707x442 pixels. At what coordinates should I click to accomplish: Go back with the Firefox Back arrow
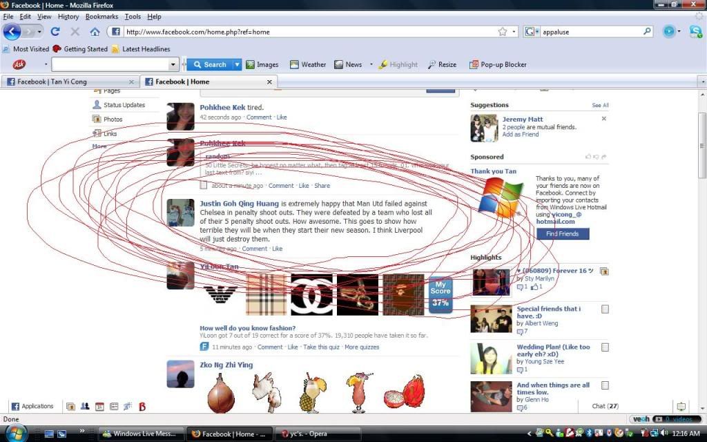12,32
